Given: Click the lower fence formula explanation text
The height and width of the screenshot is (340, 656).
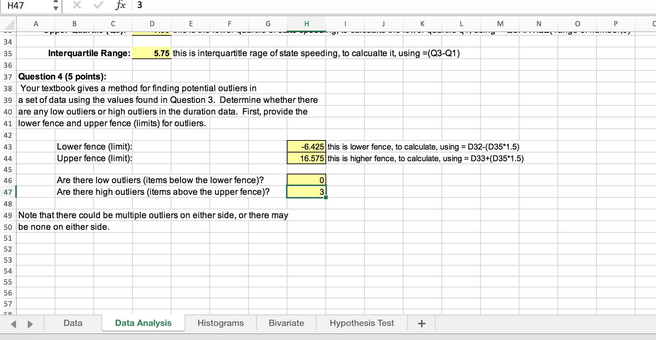Looking at the screenshot, I should (x=423, y=147).
